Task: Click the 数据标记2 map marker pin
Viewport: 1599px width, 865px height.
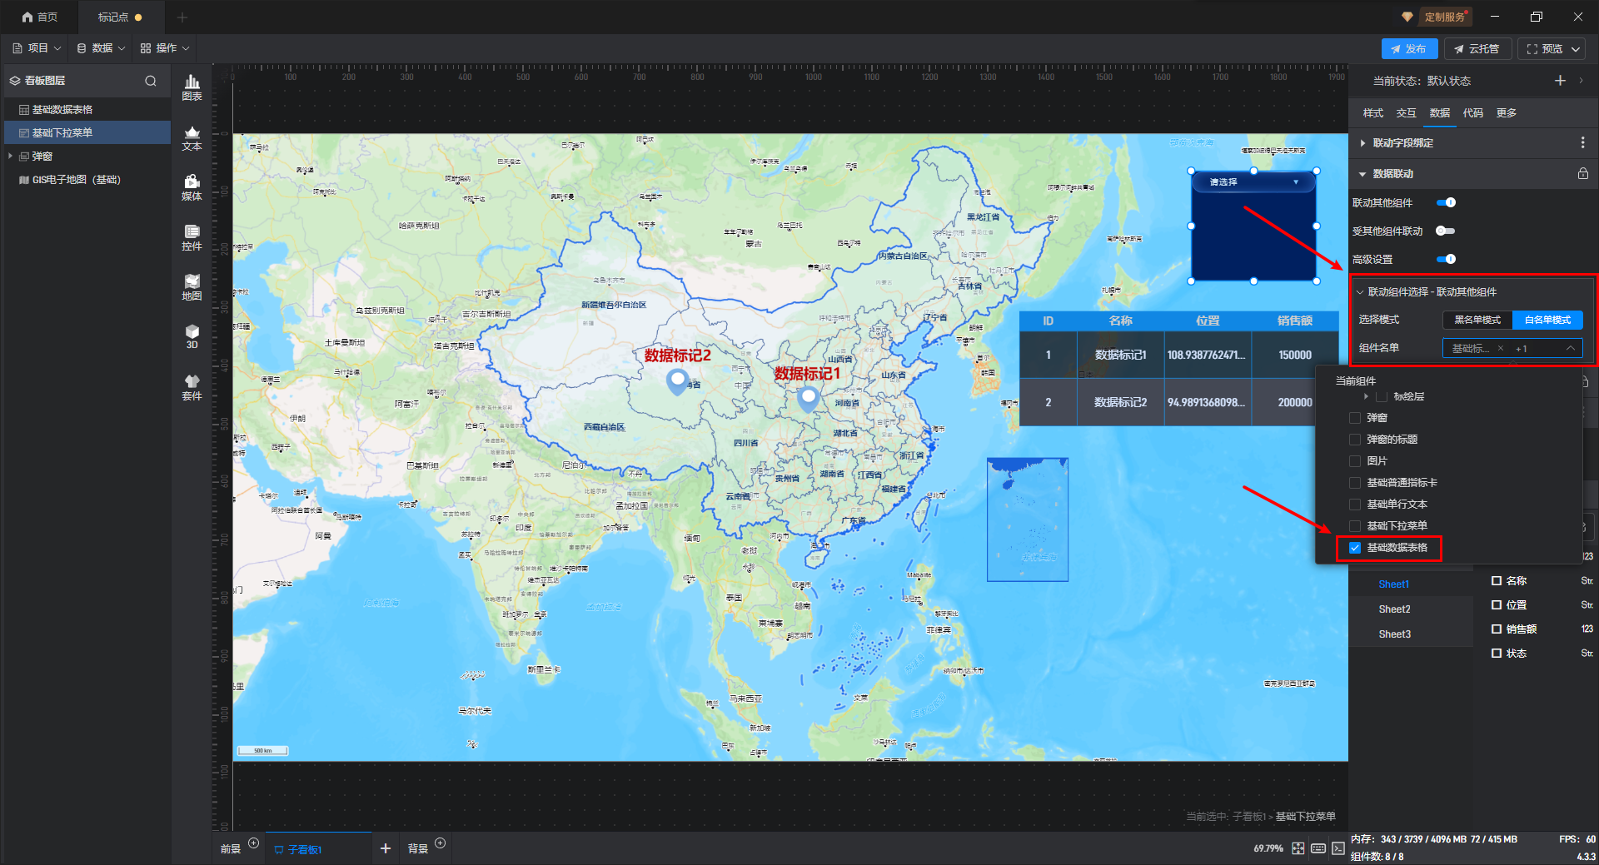Action: click(x=678, y=382)
